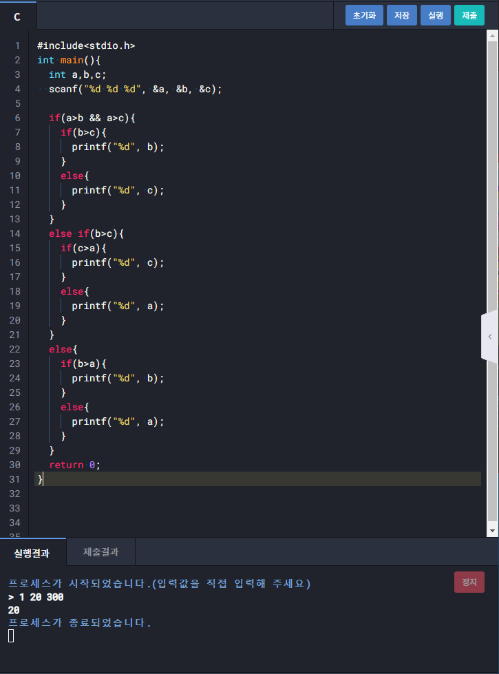
Task: Click the output value 20 in console
Action: (x=14, y=610)
